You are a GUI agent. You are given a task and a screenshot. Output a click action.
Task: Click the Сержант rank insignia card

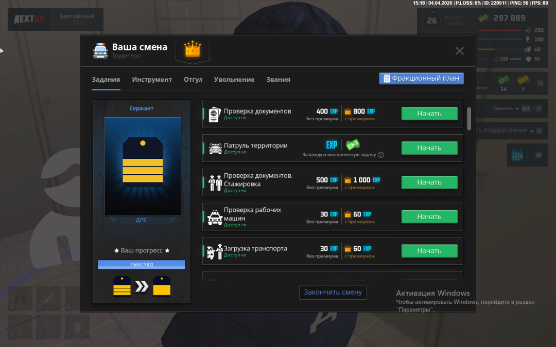[143, 166]
